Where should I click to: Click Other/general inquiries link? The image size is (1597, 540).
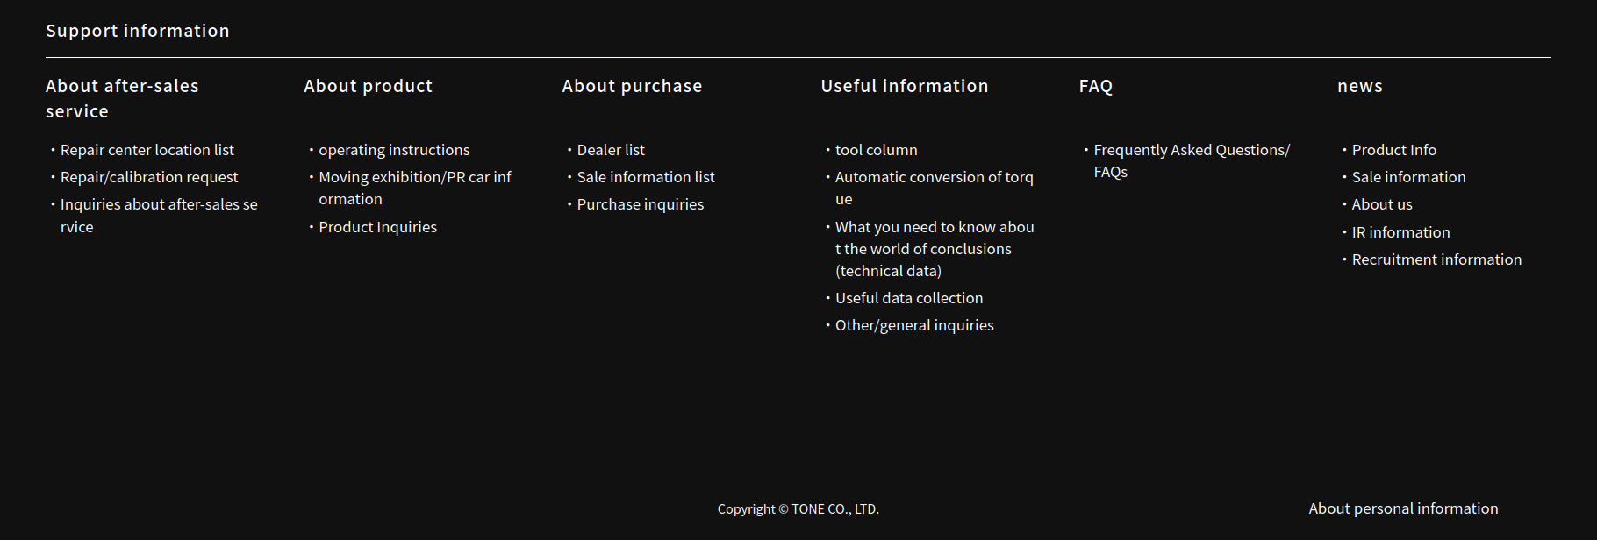[913, 325]
